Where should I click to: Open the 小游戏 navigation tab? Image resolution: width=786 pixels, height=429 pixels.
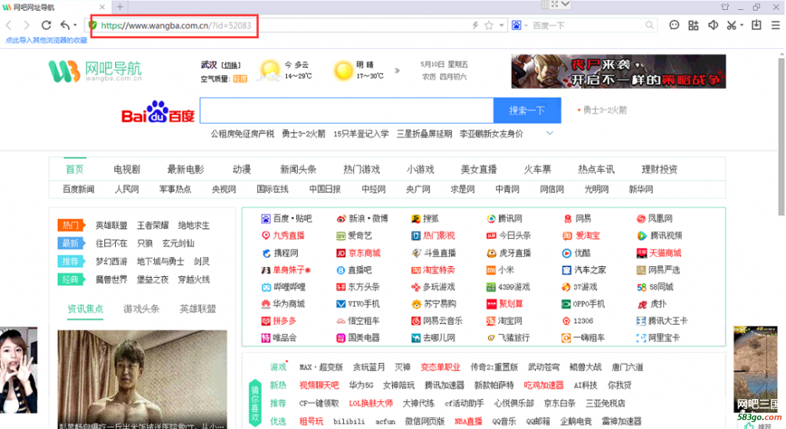click(x=420, y=170)
